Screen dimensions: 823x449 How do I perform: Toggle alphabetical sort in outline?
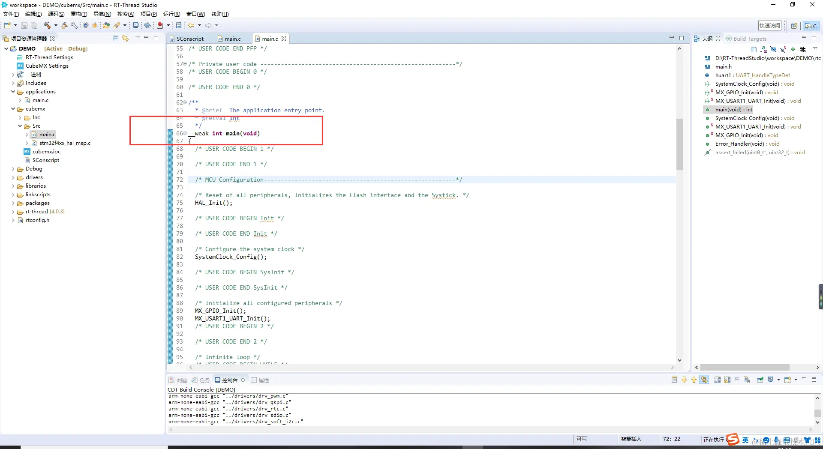coord(763,49)
